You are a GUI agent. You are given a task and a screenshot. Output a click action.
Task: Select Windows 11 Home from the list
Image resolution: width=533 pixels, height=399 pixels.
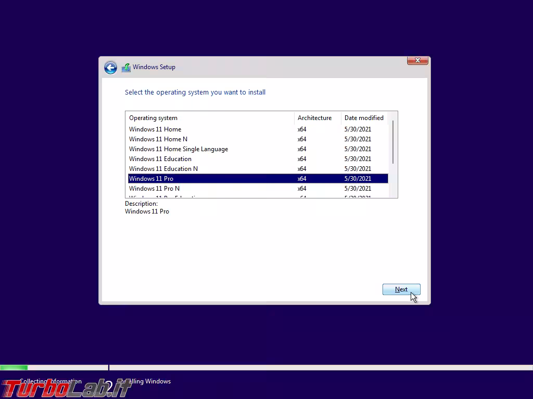pyautogui.click(x=155, y=129)
